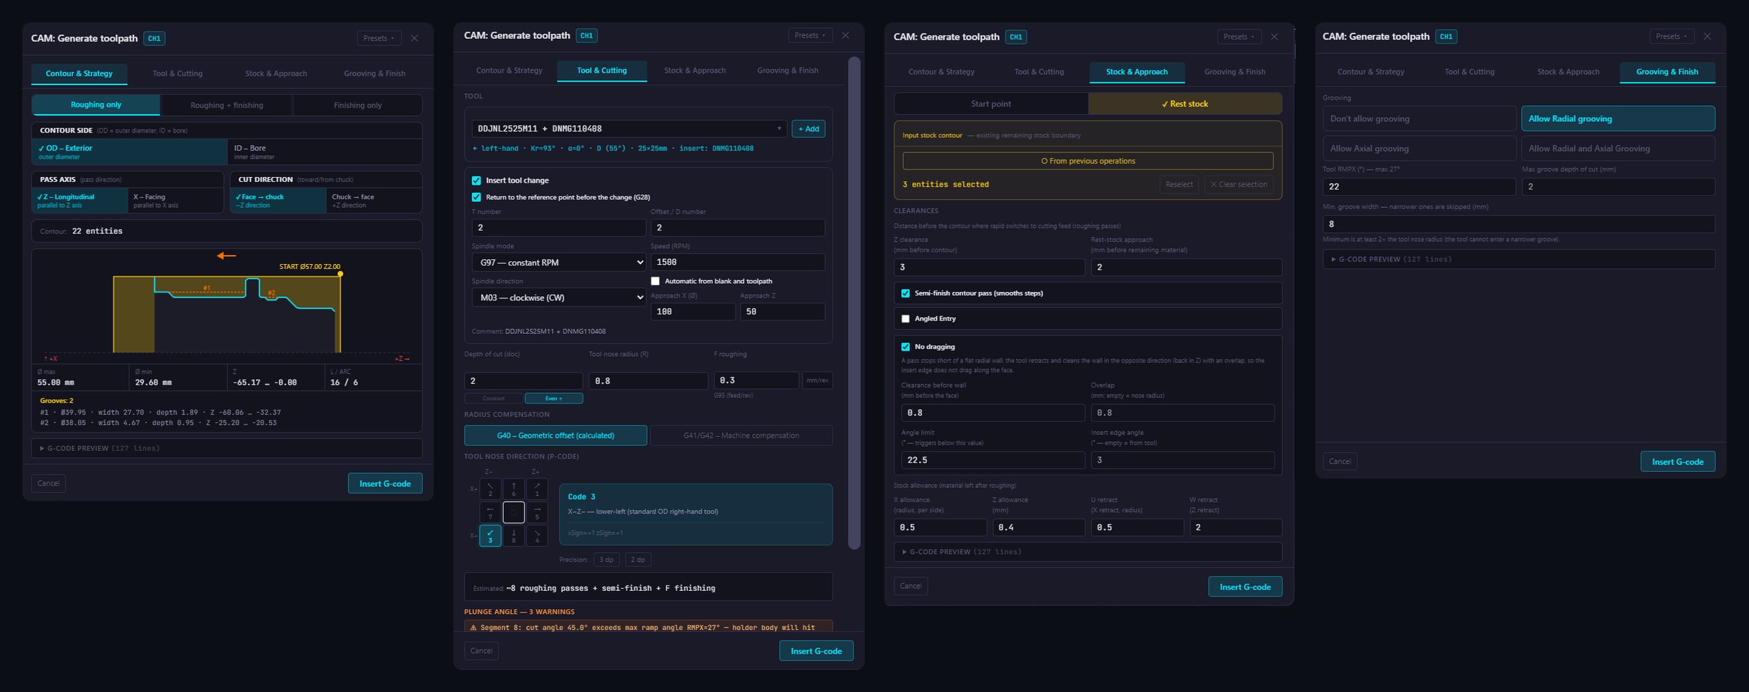Close the Contour & Strategy CAM dialog
1749x692 pixels.
pyautogui.click(x=414, y=38)
